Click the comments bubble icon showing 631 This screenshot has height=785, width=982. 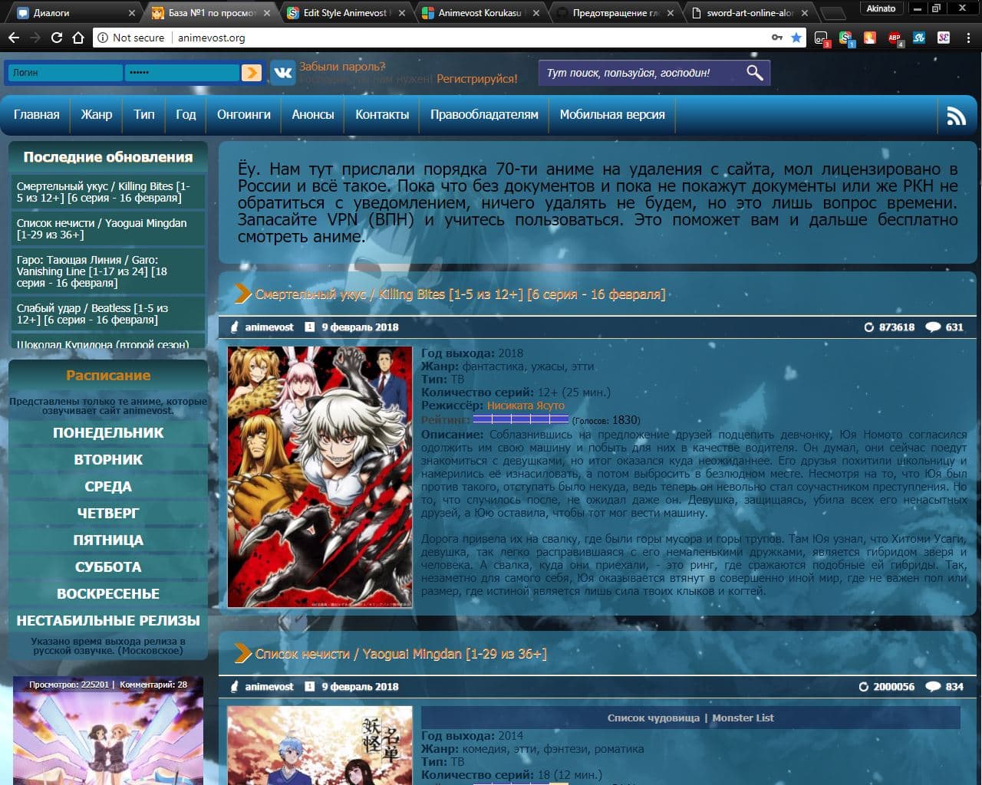click(933, 327)
